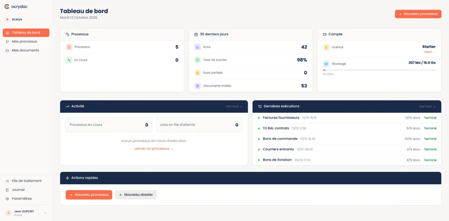Open the Factures fournisseurs execution
This screenshot has width=449, height=221.
click(347, 118)
